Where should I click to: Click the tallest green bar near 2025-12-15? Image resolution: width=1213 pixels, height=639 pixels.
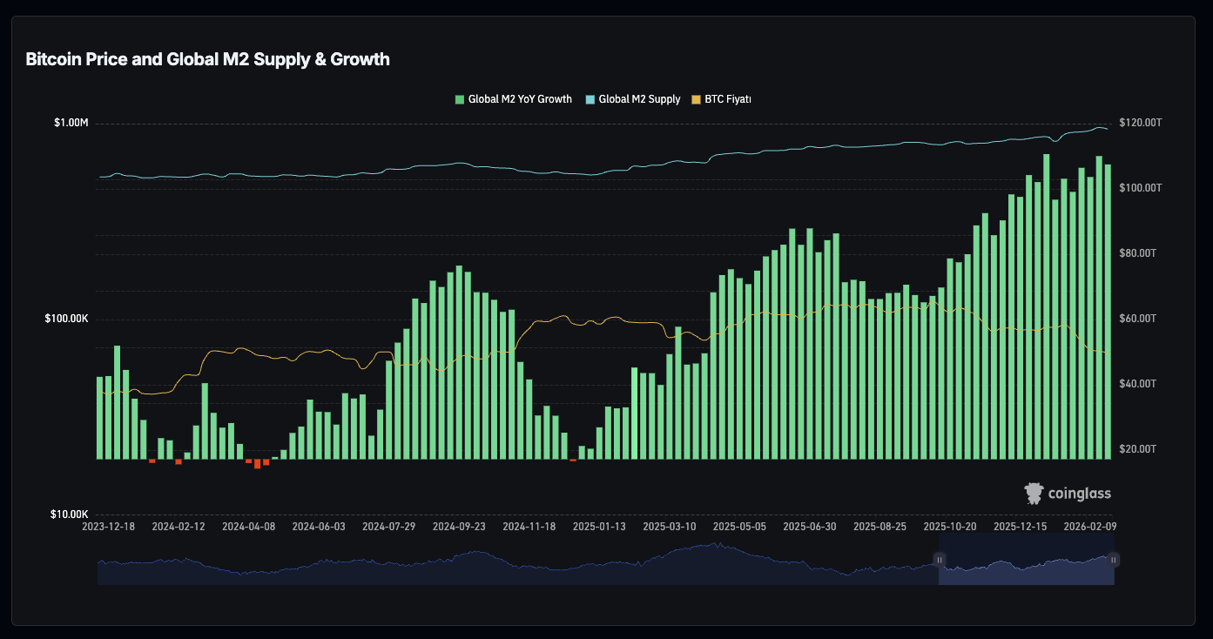click(x=1046, y=306)
